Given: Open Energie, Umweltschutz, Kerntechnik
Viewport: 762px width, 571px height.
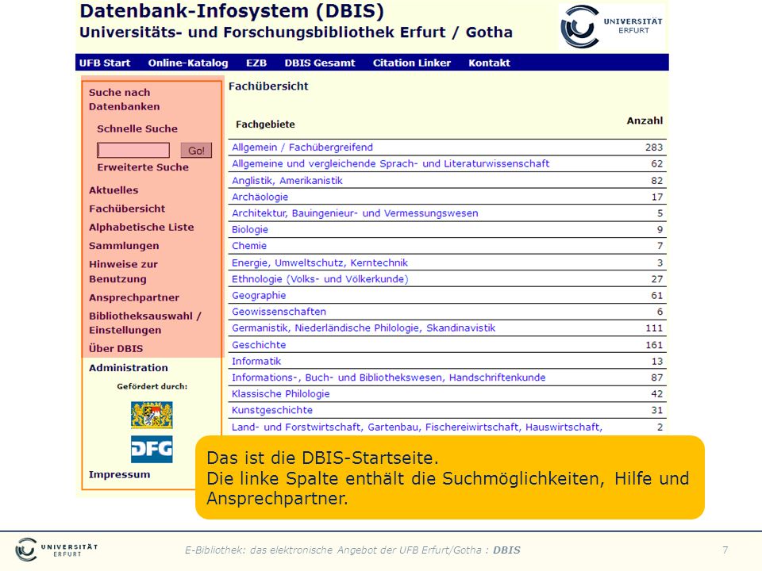Looking at the screenshot, I should click(320, 263).
